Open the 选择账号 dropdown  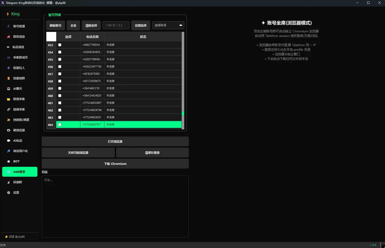coord(168,25)
